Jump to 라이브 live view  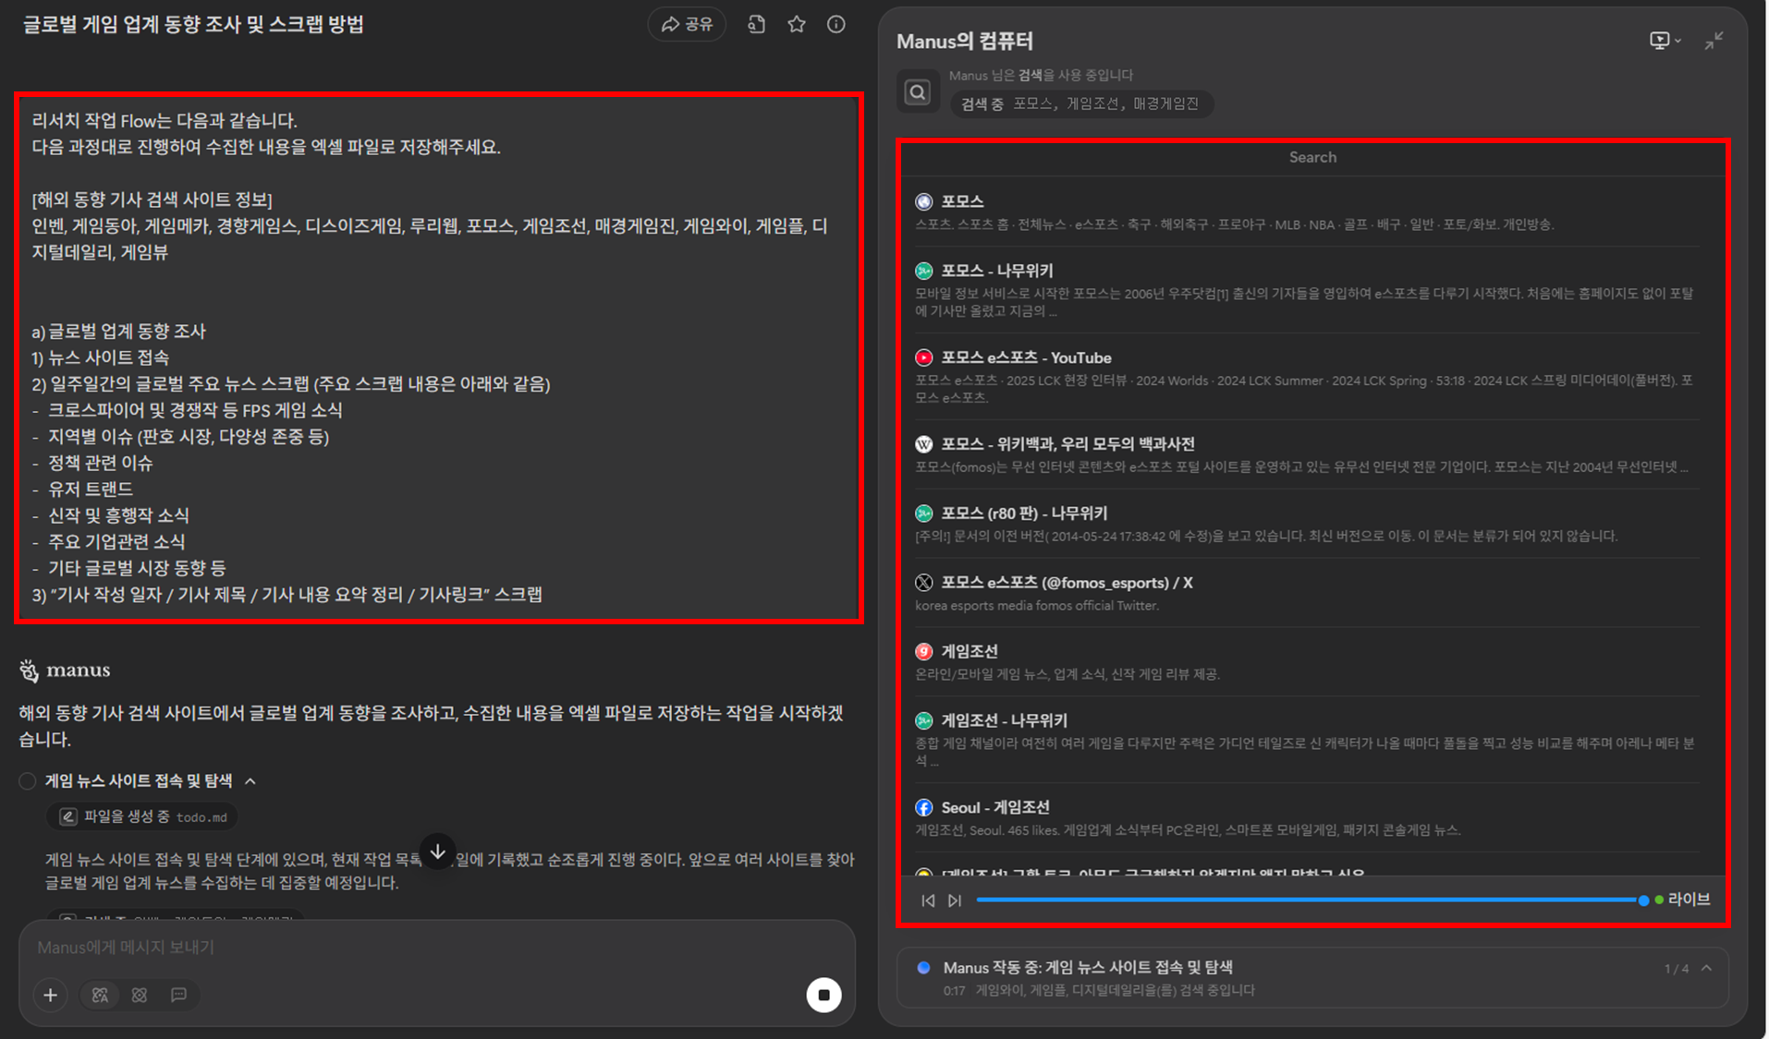click(1682, 900)
